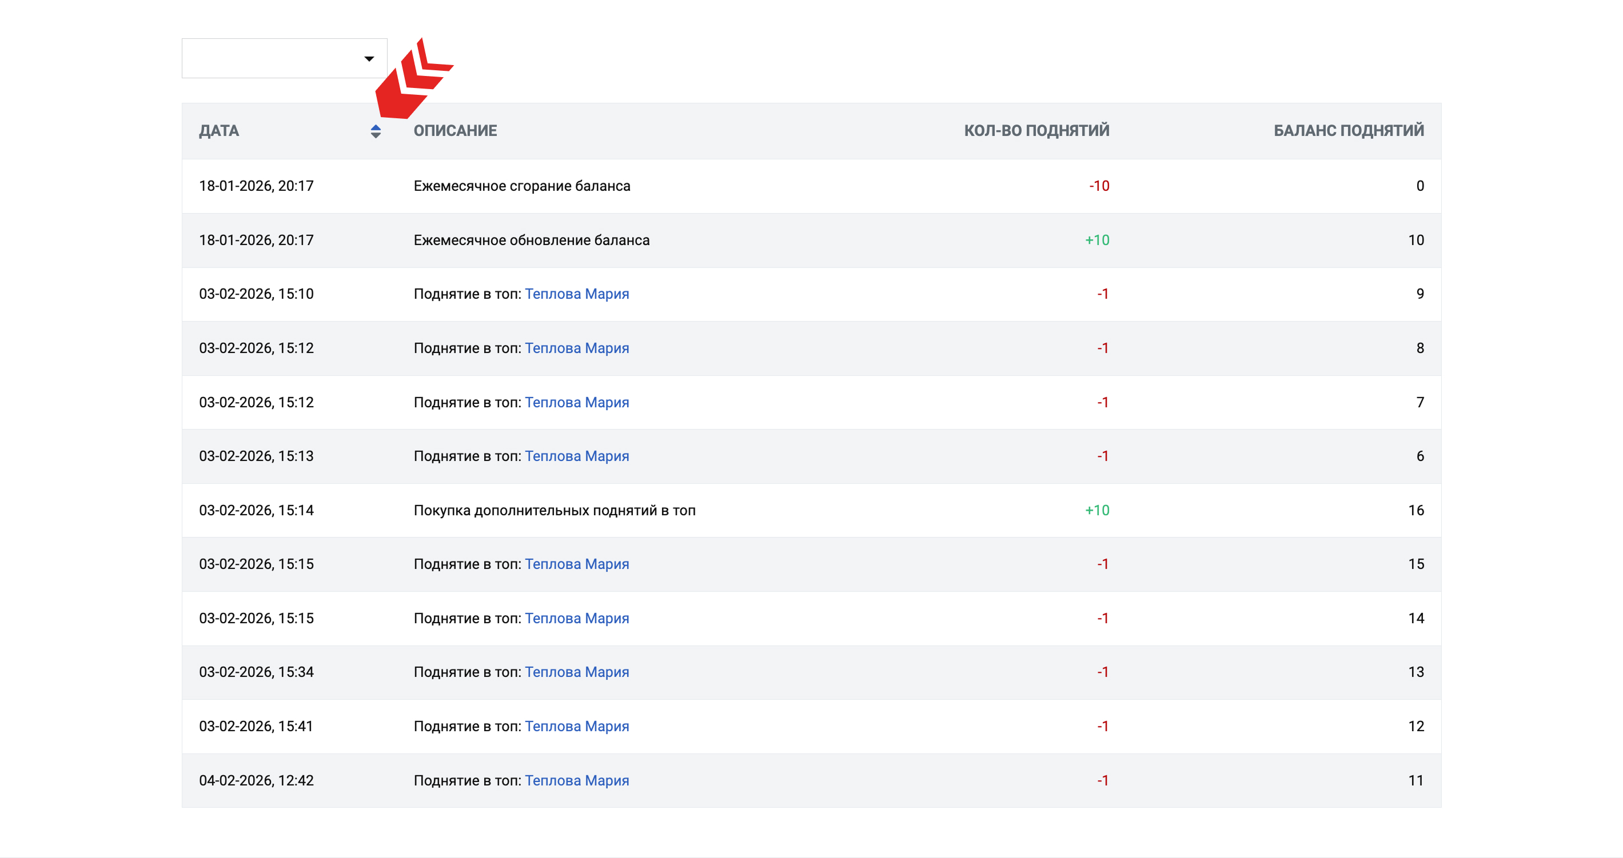Open Теплова Мария link with balance 14
The height and width of the screenshot is (858, 1623).
click(x=576, y=618)
